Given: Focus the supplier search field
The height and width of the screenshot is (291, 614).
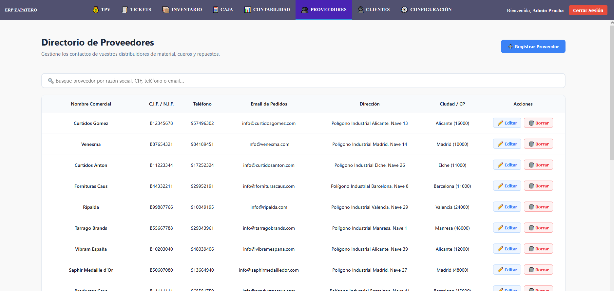Looking at the screenshot, I should click(303, 81).
